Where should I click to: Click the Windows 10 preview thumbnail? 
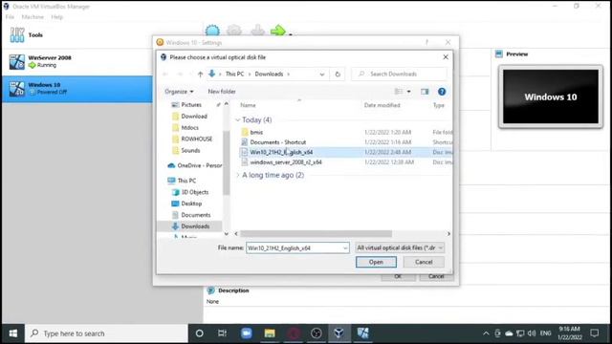pos(551,97)
